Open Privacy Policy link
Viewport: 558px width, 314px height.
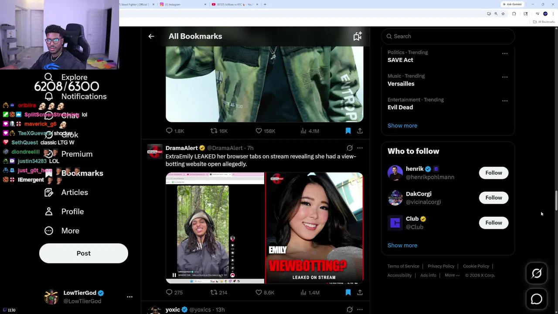pyautogui.click(x=441, y=266)
